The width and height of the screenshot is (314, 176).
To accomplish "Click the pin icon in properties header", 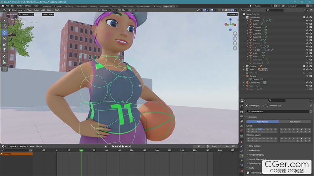I will (311, 106).
